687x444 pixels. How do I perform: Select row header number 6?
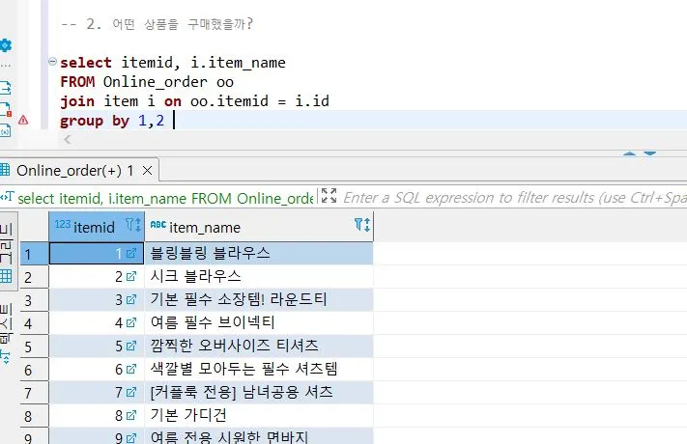pyautogui.click(x=34, y=370)
